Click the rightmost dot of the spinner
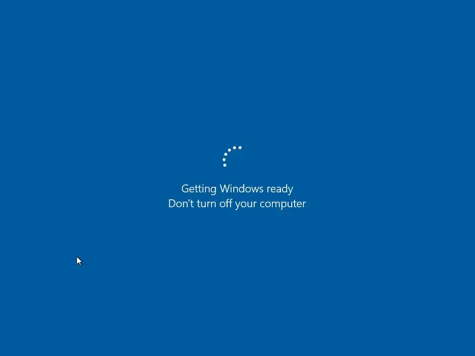 240,147
